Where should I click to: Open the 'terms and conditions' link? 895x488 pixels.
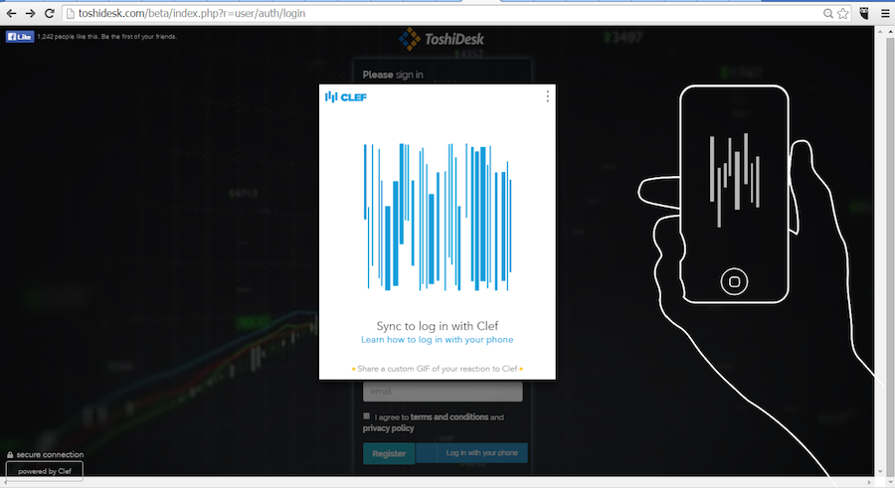pyautogui.click(x=449, y=417)
